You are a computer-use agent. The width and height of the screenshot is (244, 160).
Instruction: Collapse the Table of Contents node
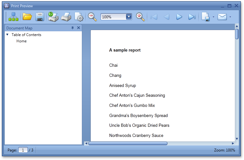tap(7, 34)
